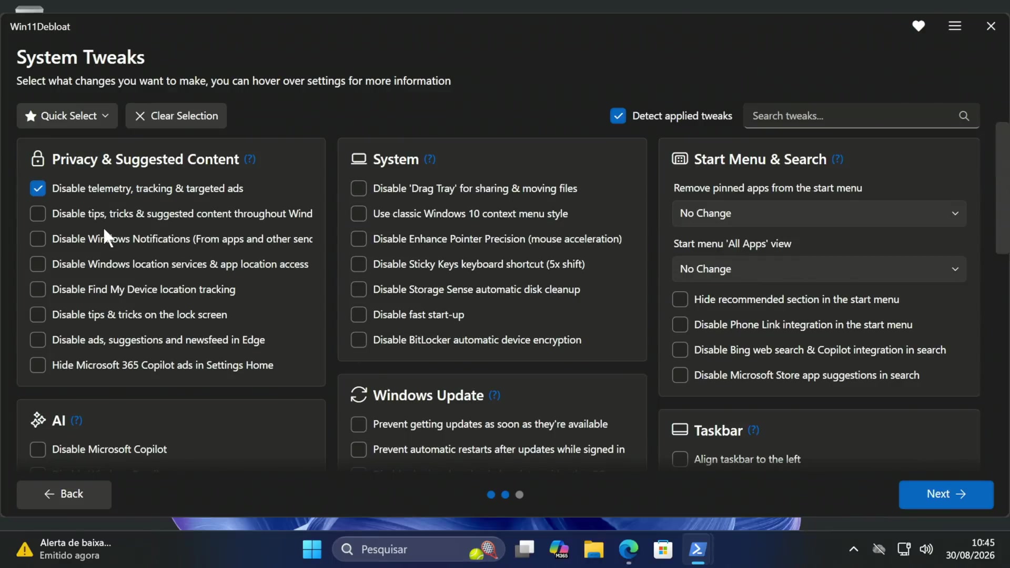Open Remove pinned apps from start menu dropdown
The width and height of the screenshot is (1010, 568).
(819, 214)
